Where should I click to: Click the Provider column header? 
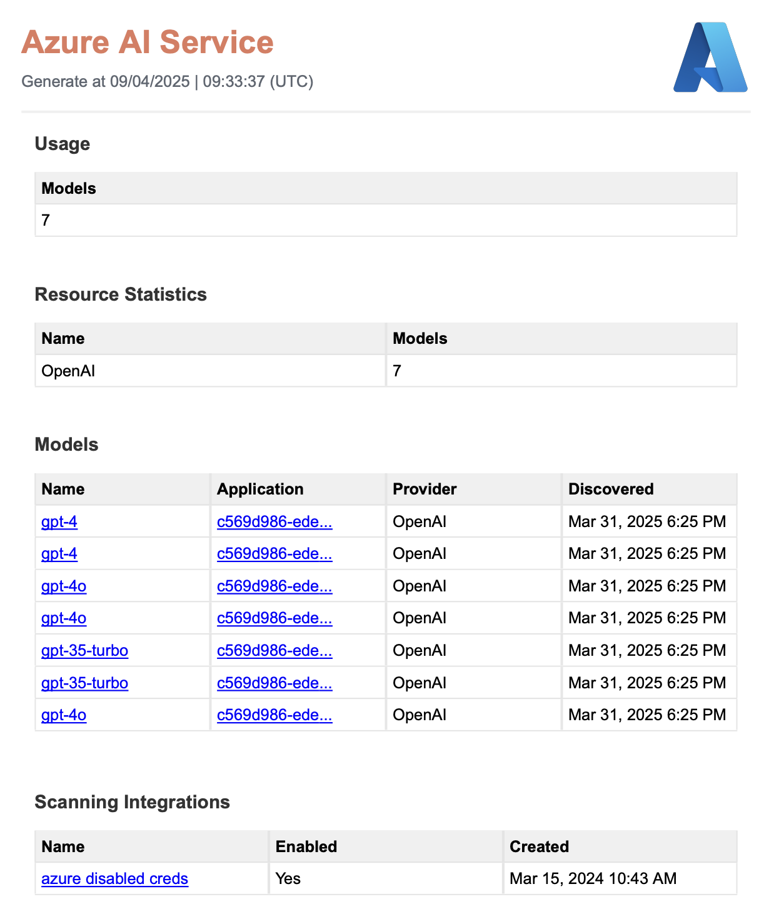[425, 489]
